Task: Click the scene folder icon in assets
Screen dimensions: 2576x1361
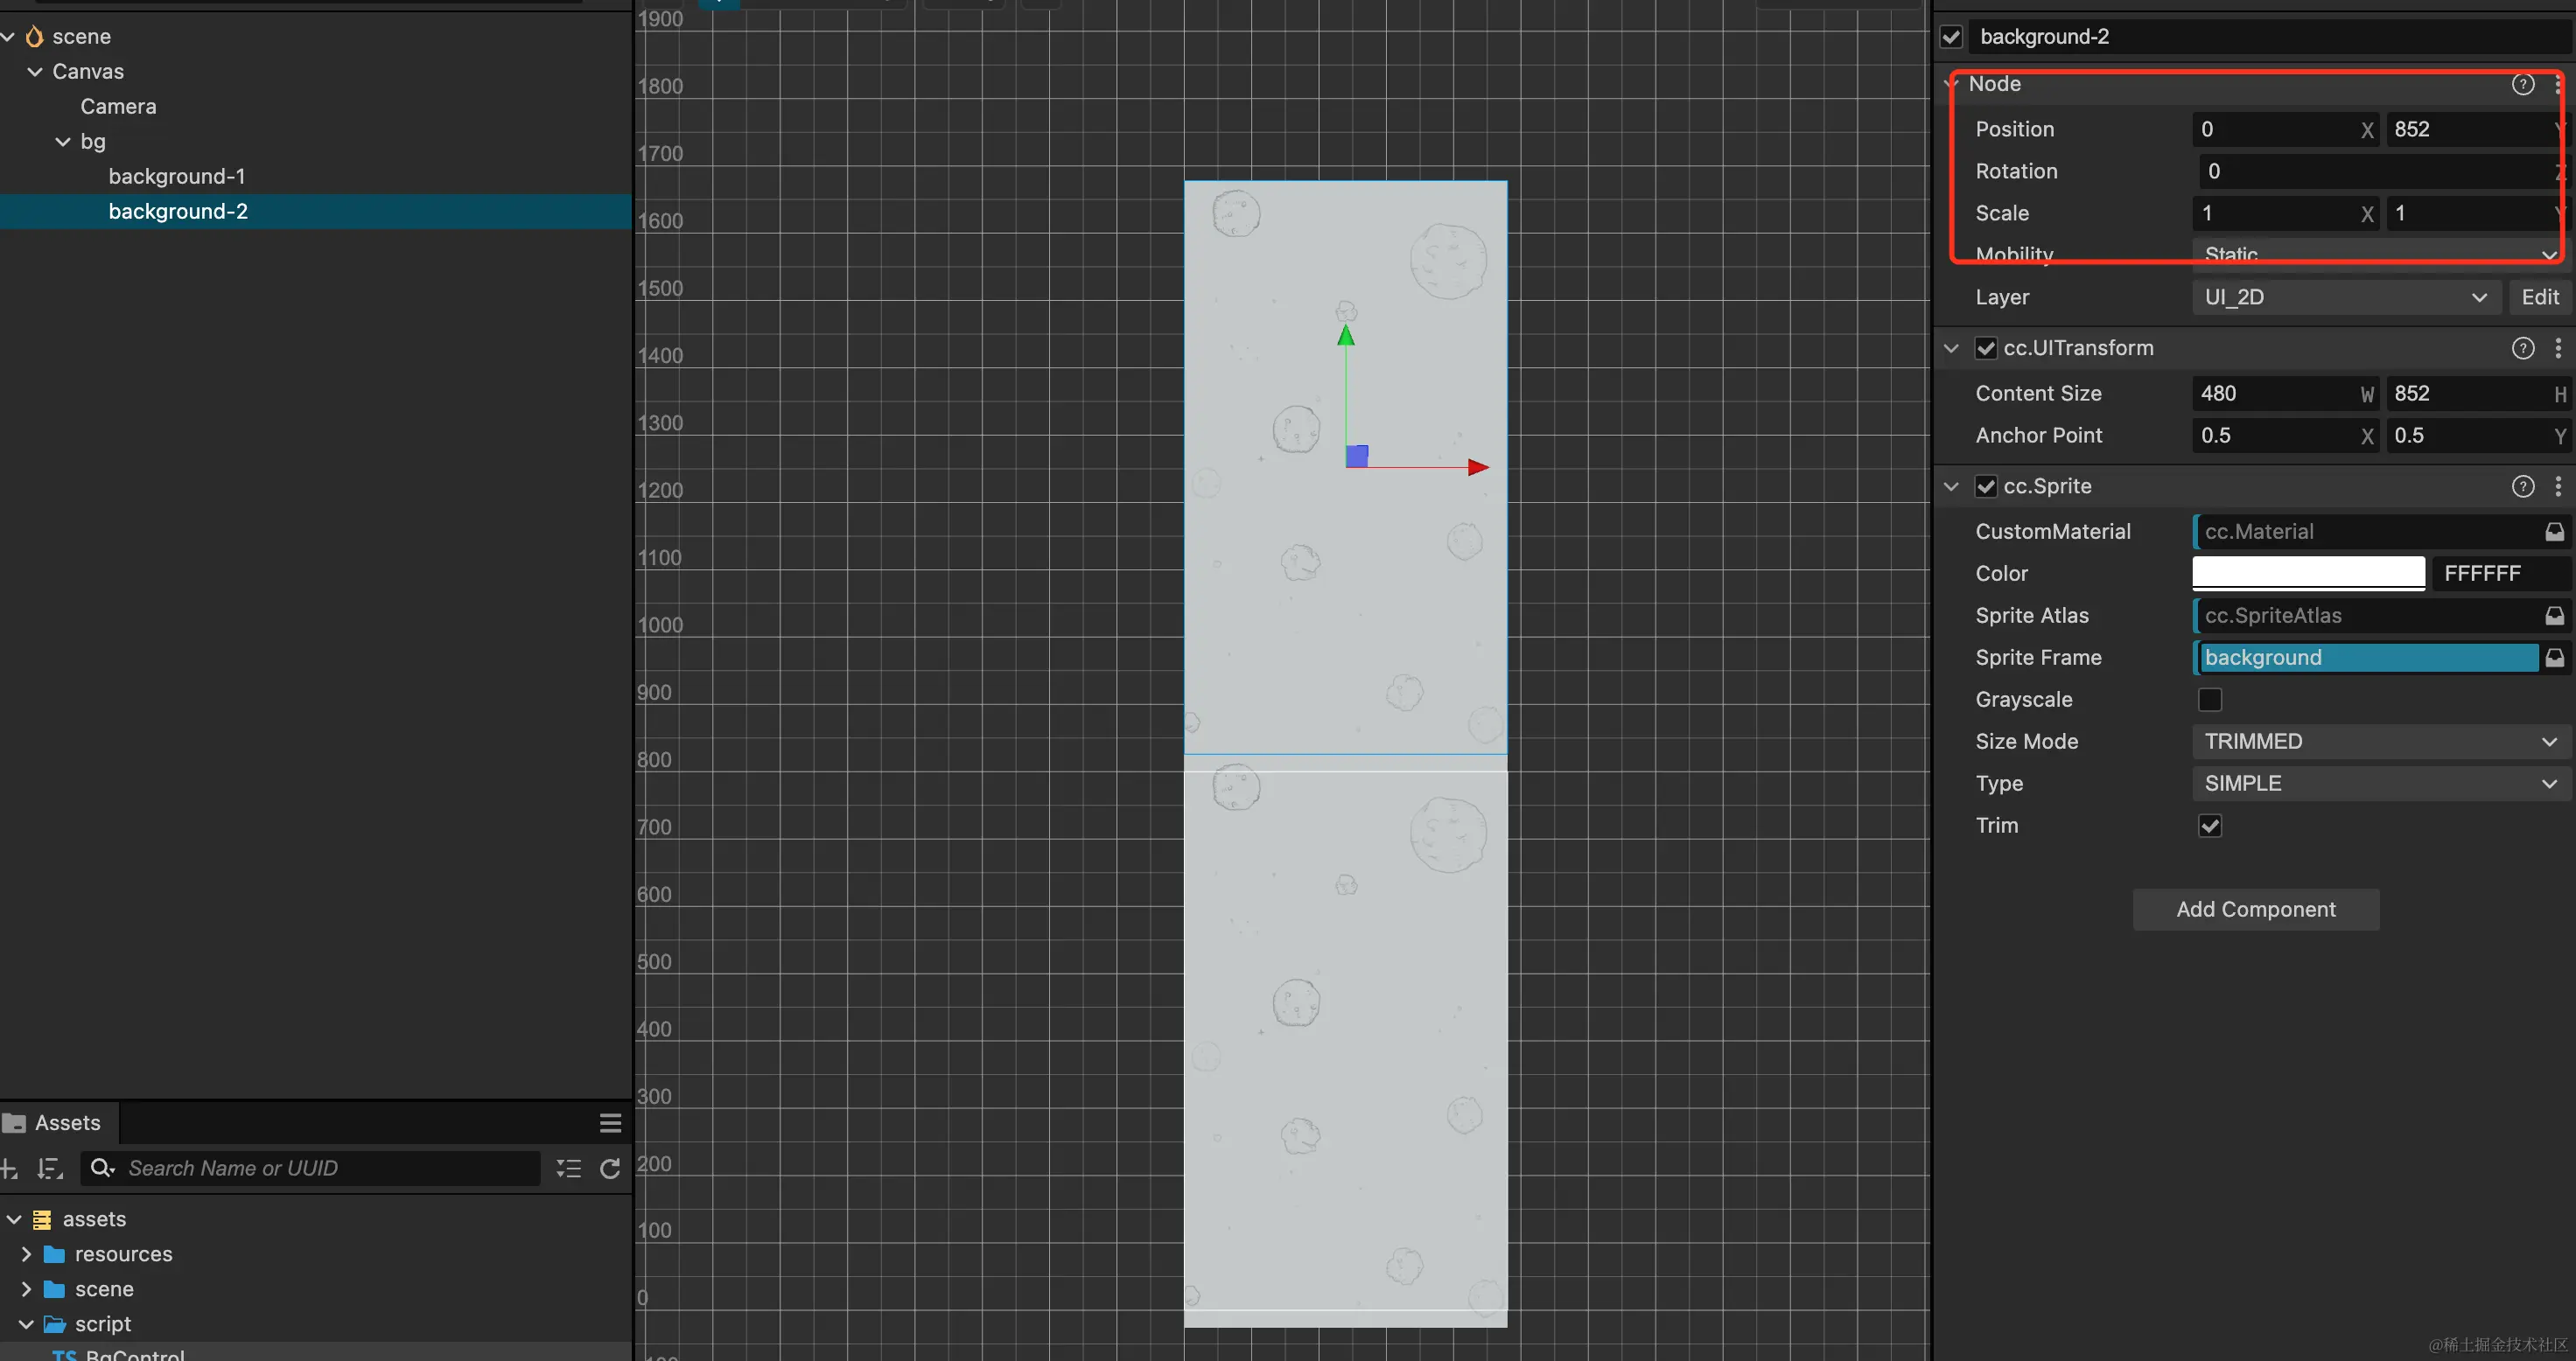Action: tap(55, 1289)
